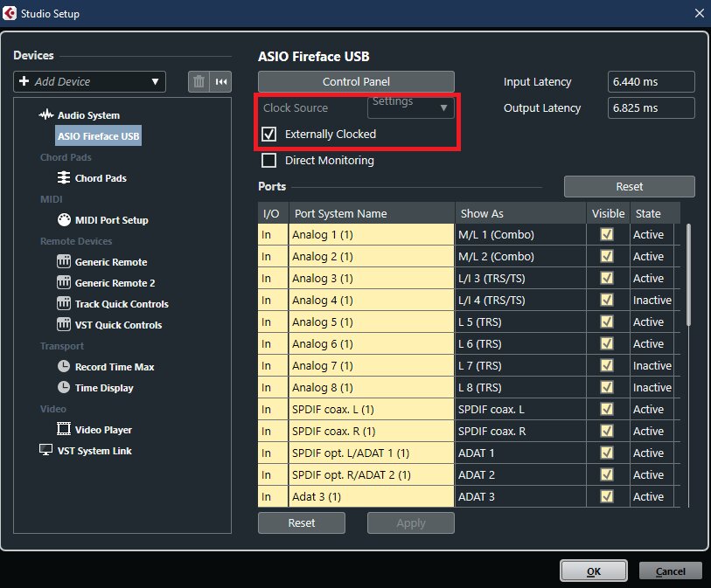Select the Record Time Max clock icon

pyautogui.click(x=63, y=367)
